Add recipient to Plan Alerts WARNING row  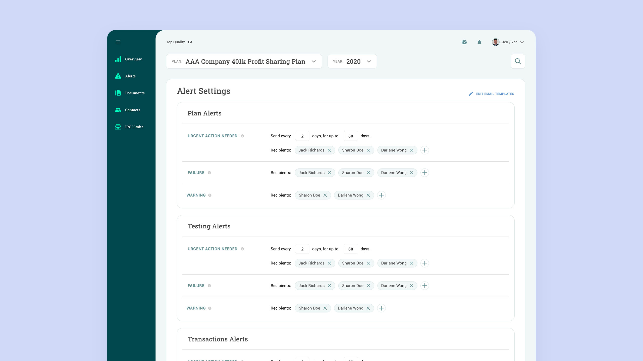click(381, 195)
